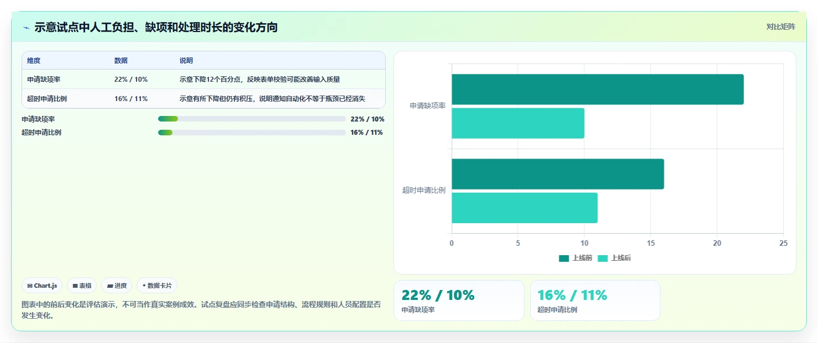Screen dimensions: 818x343
Task: Click the 上线后 light teal legend swatch
Action: [602, 258]
